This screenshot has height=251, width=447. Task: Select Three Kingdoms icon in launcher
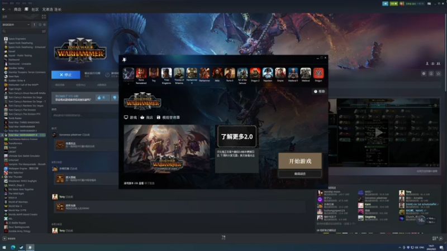(166, 73)
